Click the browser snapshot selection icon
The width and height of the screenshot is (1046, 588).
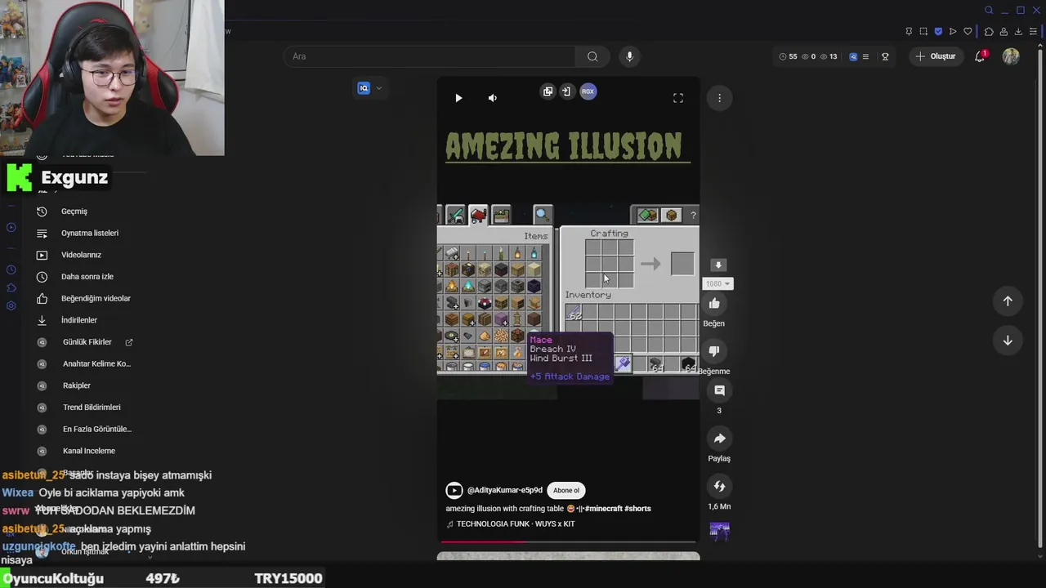pos(923,32)
